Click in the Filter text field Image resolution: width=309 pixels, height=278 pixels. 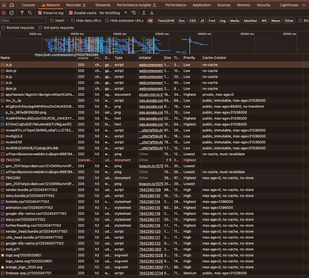pyautogui.click(x=24, y=21)
